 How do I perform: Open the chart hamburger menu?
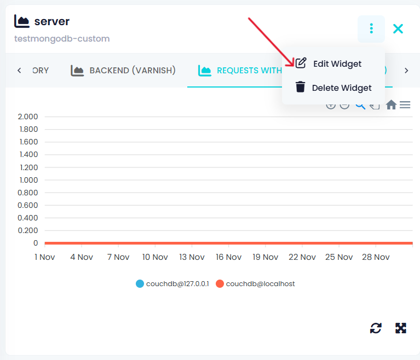tap(405, 105)
